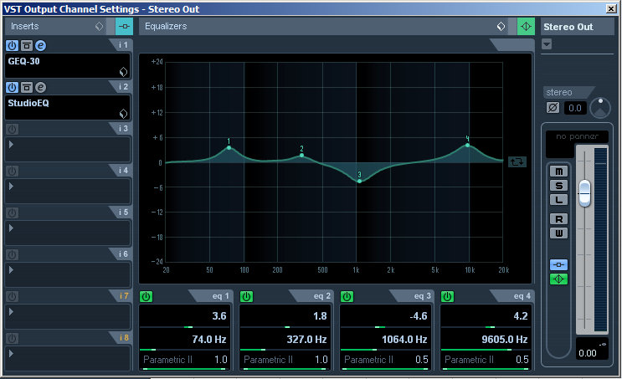This screenshot has height=379, width=622.
Task: Solo the Stereo Out channel with S button
Action: tap(558, 186)
